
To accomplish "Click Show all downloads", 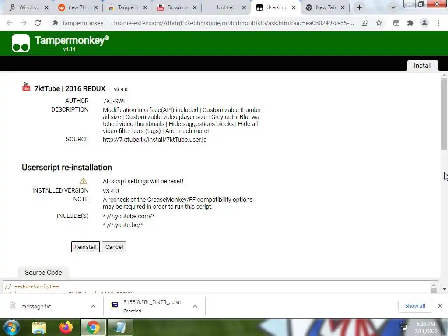I will 415,306.
